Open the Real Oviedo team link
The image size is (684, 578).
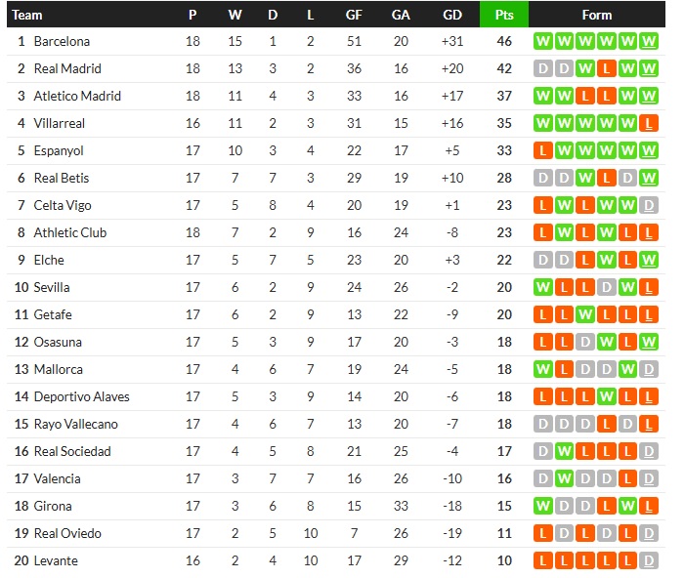coord(67,534)
